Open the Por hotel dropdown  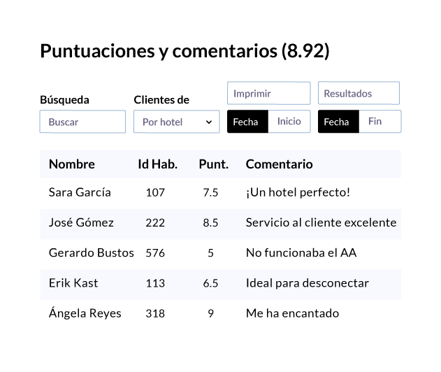[x=176, y=122]
